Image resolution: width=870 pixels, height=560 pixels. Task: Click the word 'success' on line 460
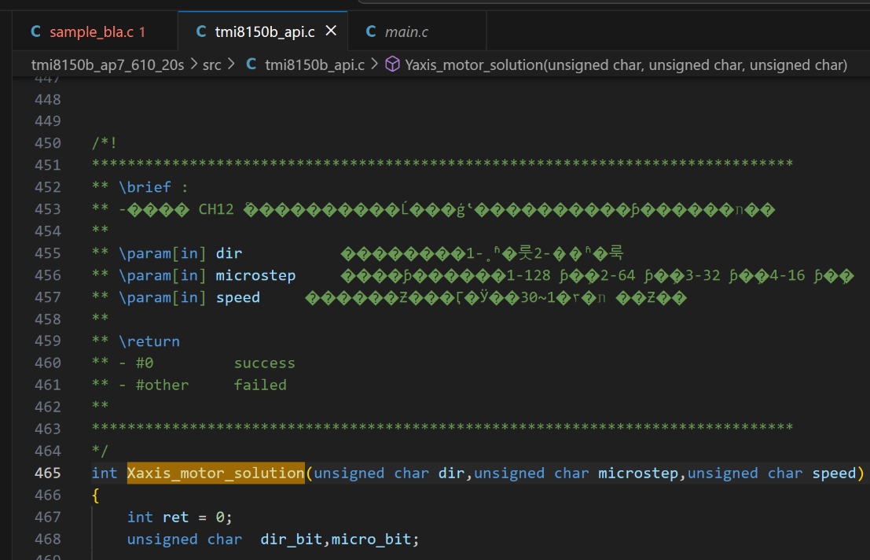pos(265,363)
